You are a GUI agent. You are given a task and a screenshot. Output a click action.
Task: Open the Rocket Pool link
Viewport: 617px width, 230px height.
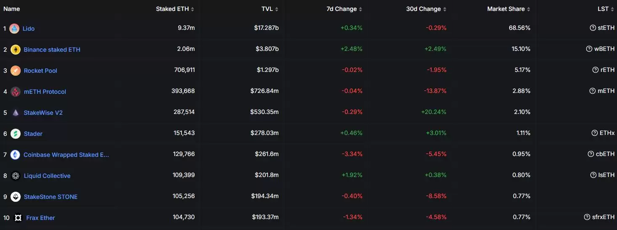point(40,71)
